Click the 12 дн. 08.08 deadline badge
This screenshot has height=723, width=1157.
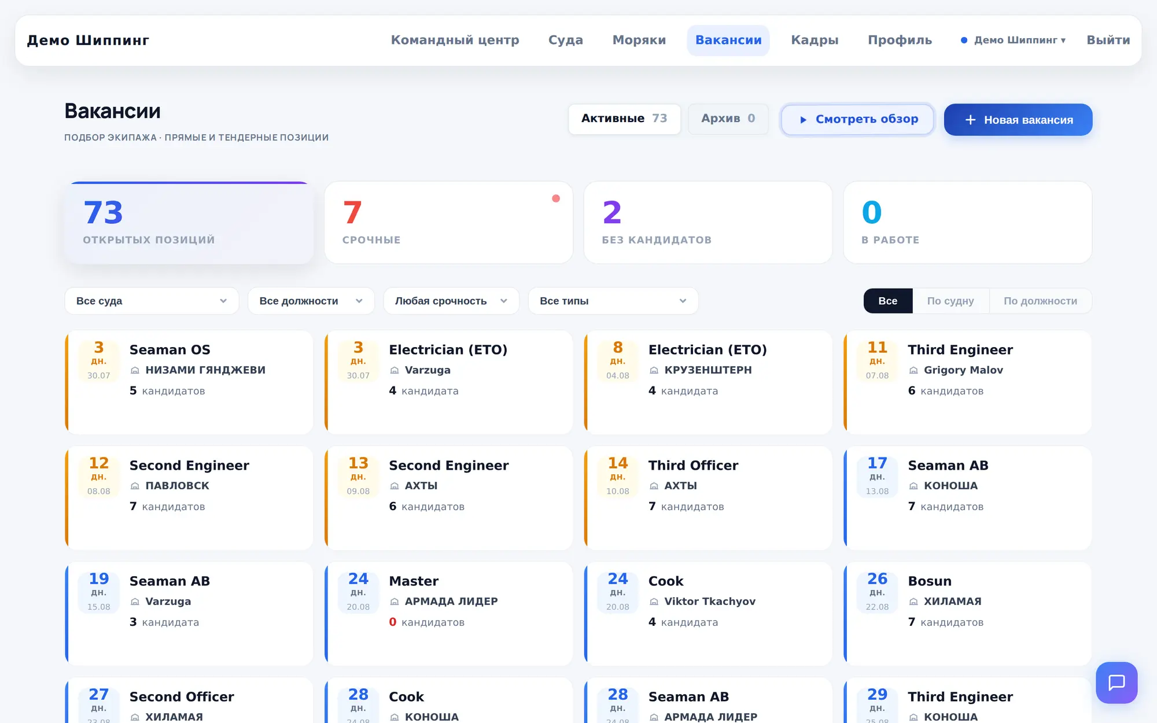click(x=99, y=476)
